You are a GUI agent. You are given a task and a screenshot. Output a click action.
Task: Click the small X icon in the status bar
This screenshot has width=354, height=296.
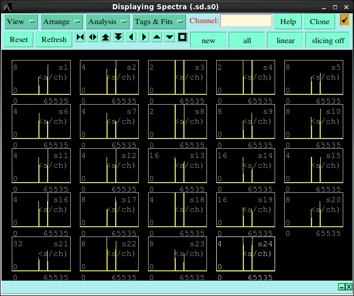coord(348,287)
